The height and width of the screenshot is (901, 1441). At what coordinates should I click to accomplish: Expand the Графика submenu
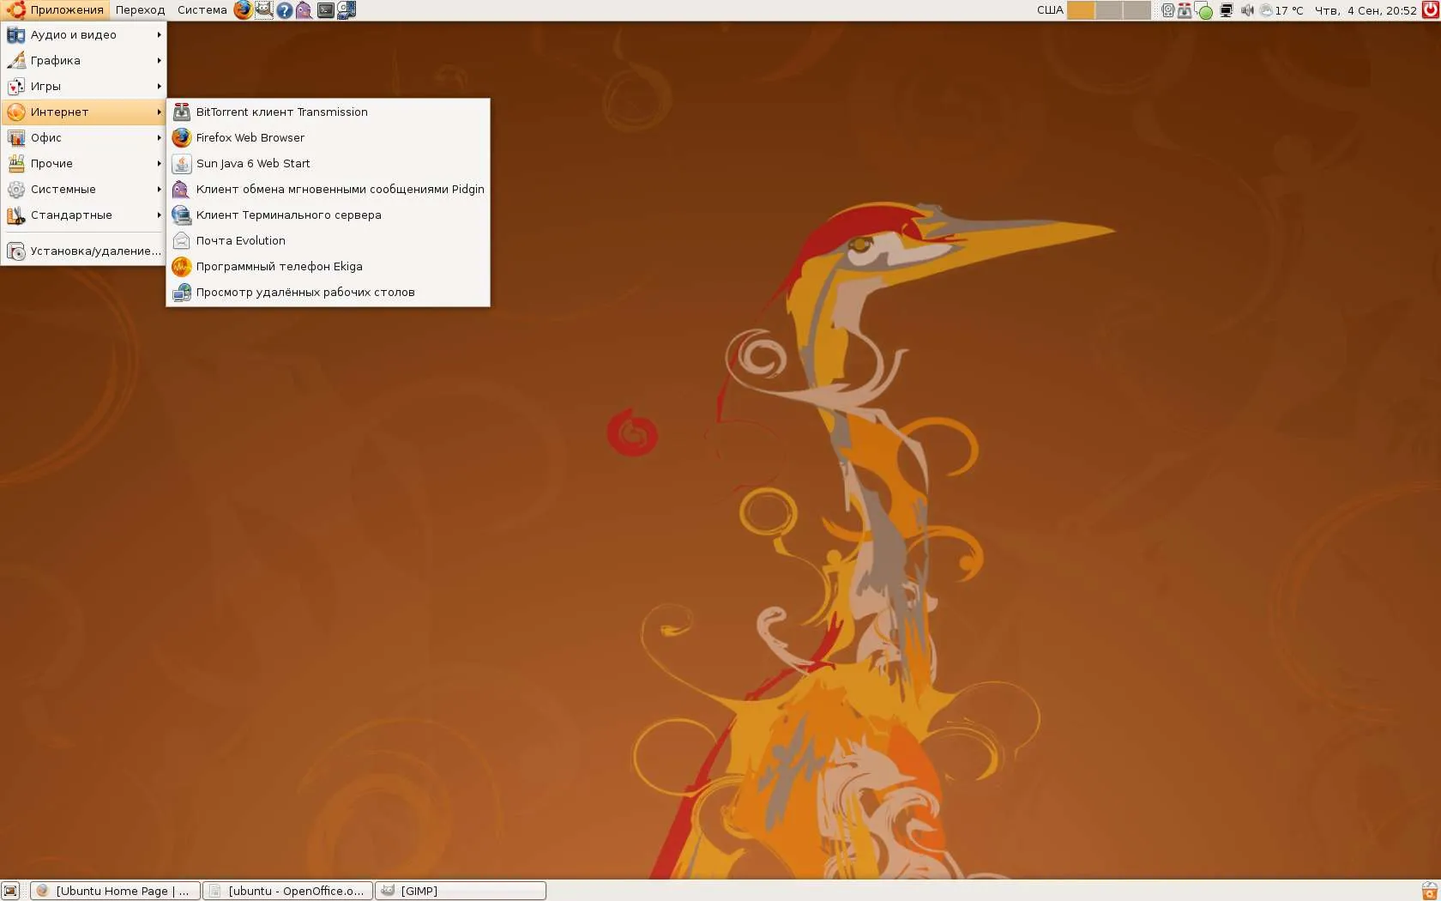(83, 60)
